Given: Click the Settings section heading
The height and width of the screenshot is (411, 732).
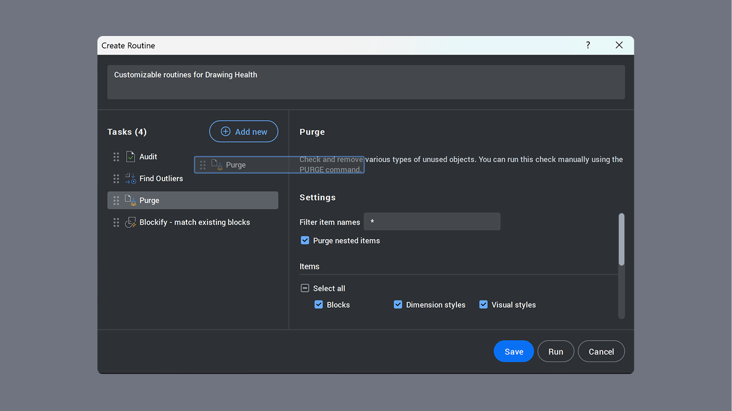Looking at the screenshot, I should 318,197.
